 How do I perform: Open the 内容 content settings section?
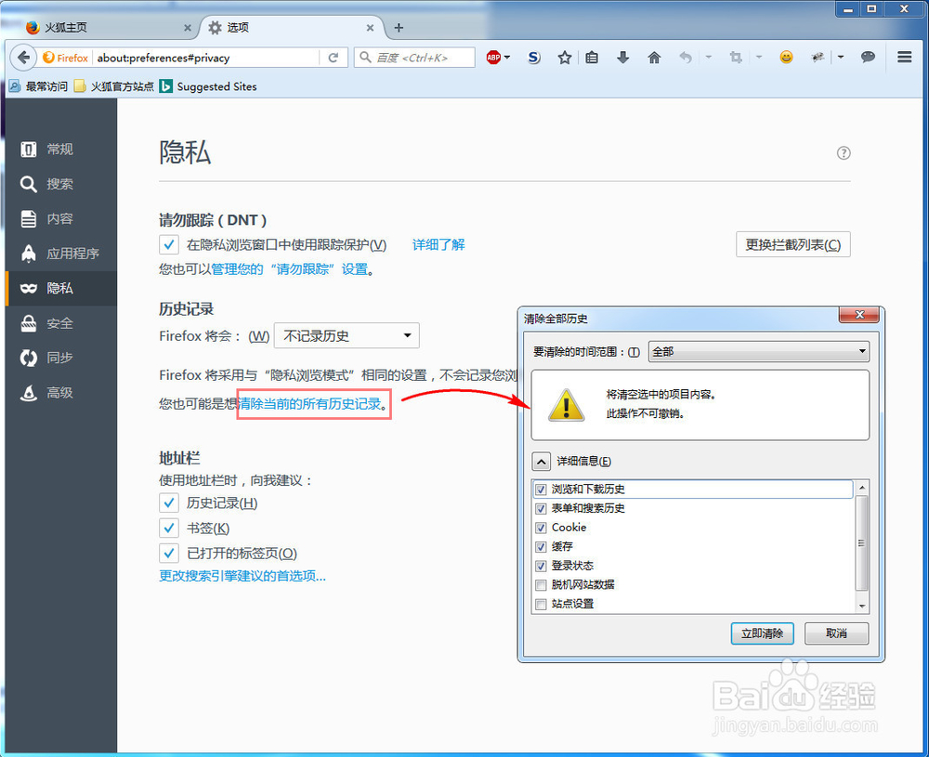point(61,218)
